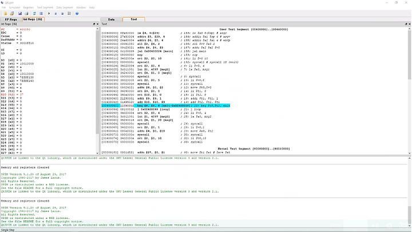Click the Load File folder icon
The height and width of the screenshot is (232, 412).
pyautogui.click(x=5, y=13)
